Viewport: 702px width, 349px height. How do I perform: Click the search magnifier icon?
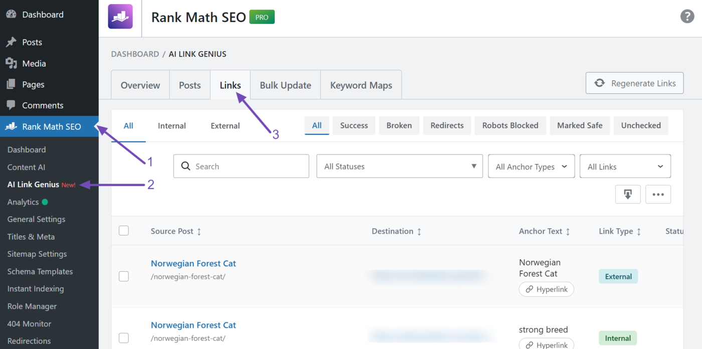tap(186, 166)
